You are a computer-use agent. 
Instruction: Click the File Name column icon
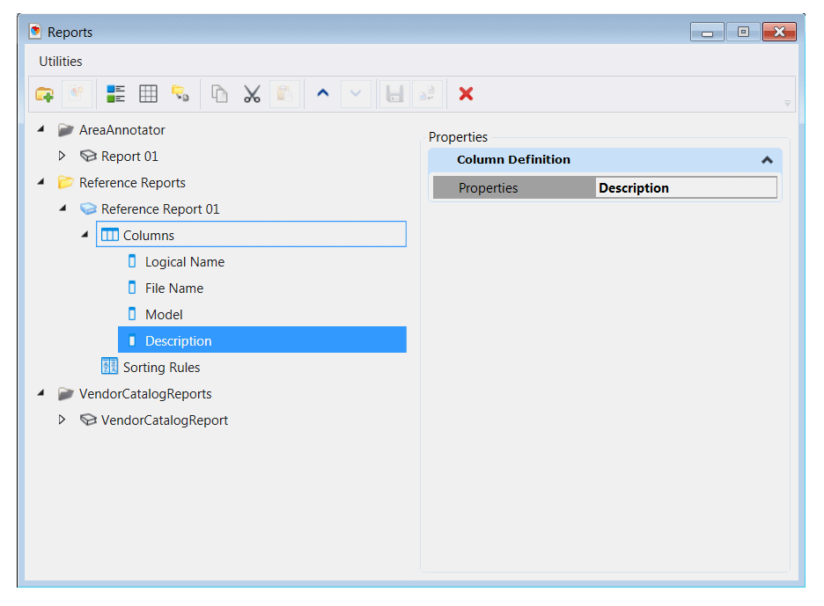132,288
